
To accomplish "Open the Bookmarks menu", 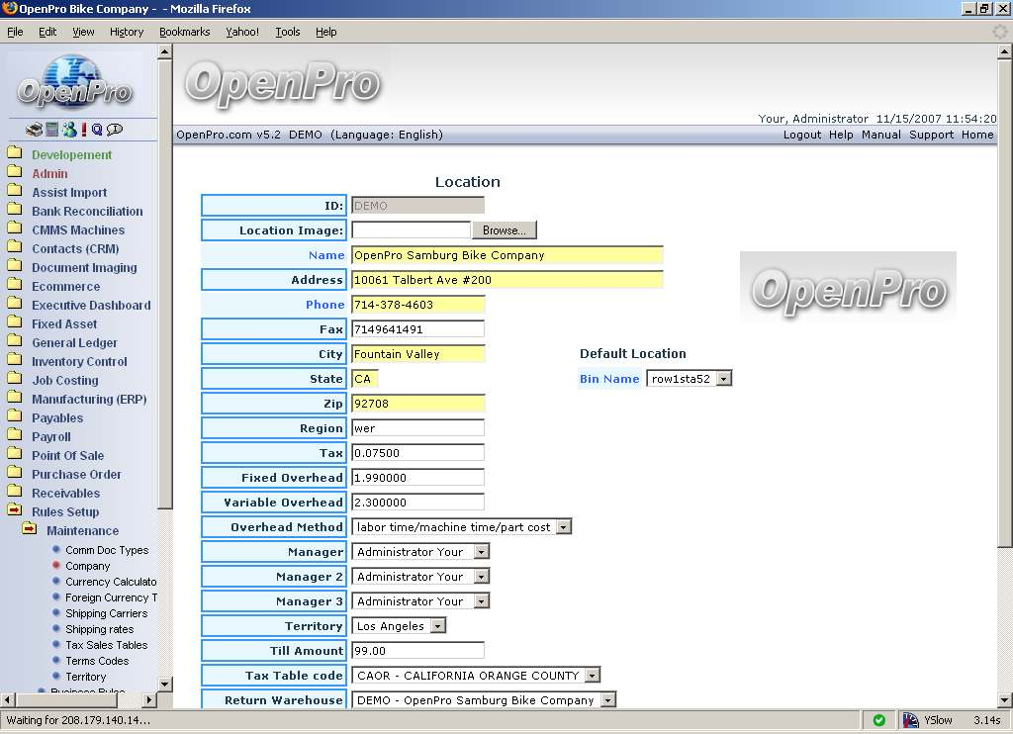I will [184, 32].
